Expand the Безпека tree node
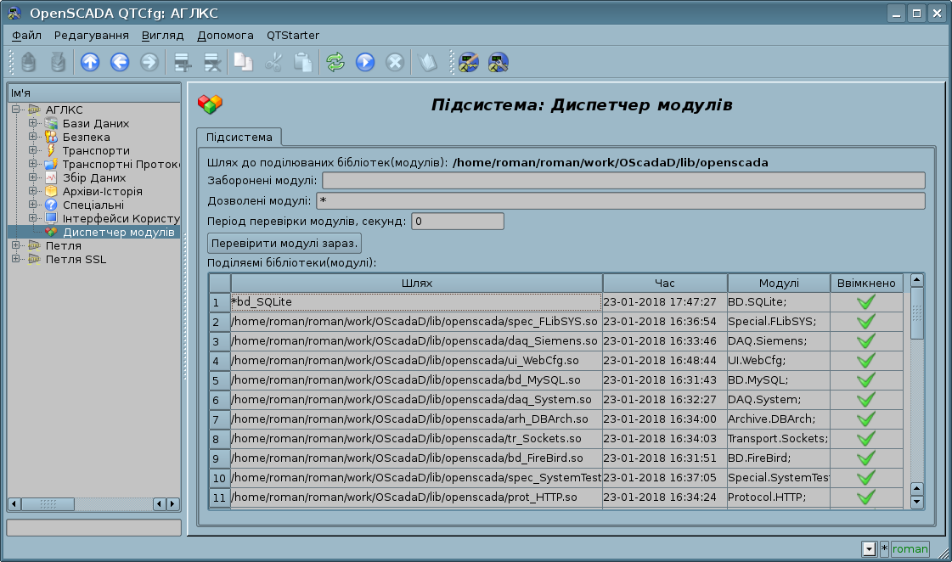 pos(33,137)
